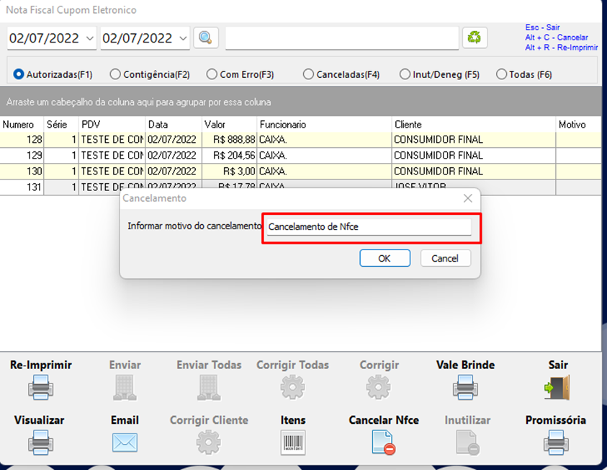The width and height of the screenshot is (607, 470).
Task: Click the Corrigir Todas gear icon
Action: pyautogui.click(x=292, y=387)
